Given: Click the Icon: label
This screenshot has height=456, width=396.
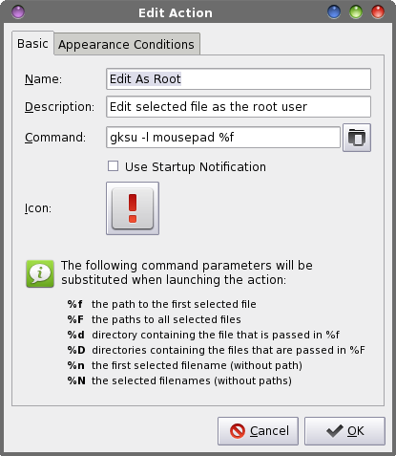Looking at the screenshot, I should click(x=38, y=208).
